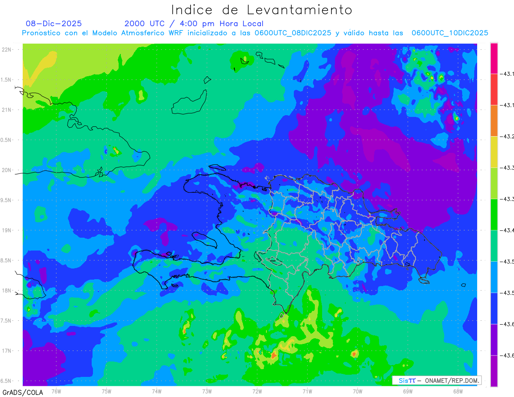Screen dimensions: 514x397
Task: Click the "-43.4" legend value
Action: tap(508, 230)
